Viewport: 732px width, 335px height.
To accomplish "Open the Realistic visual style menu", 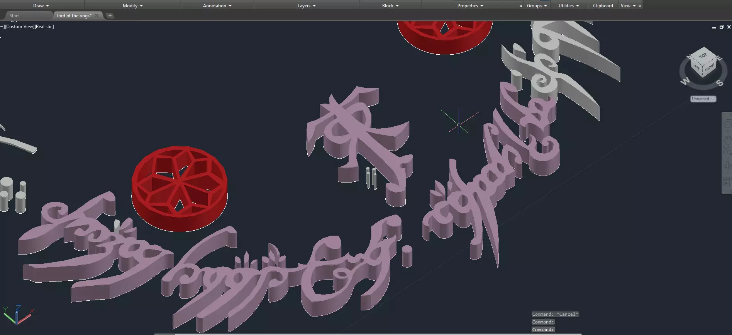I will pyautogui.click(x=44, y=27).
